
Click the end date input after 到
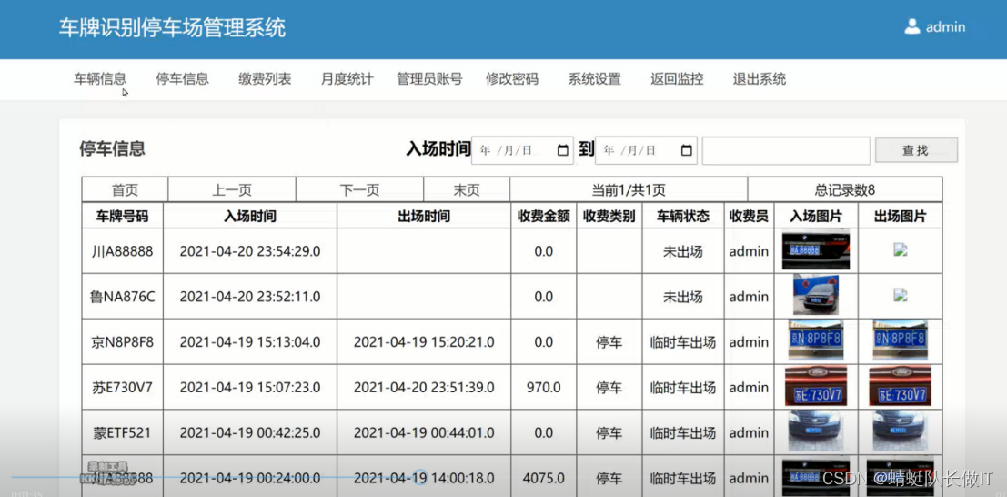[x=646, y=150]
